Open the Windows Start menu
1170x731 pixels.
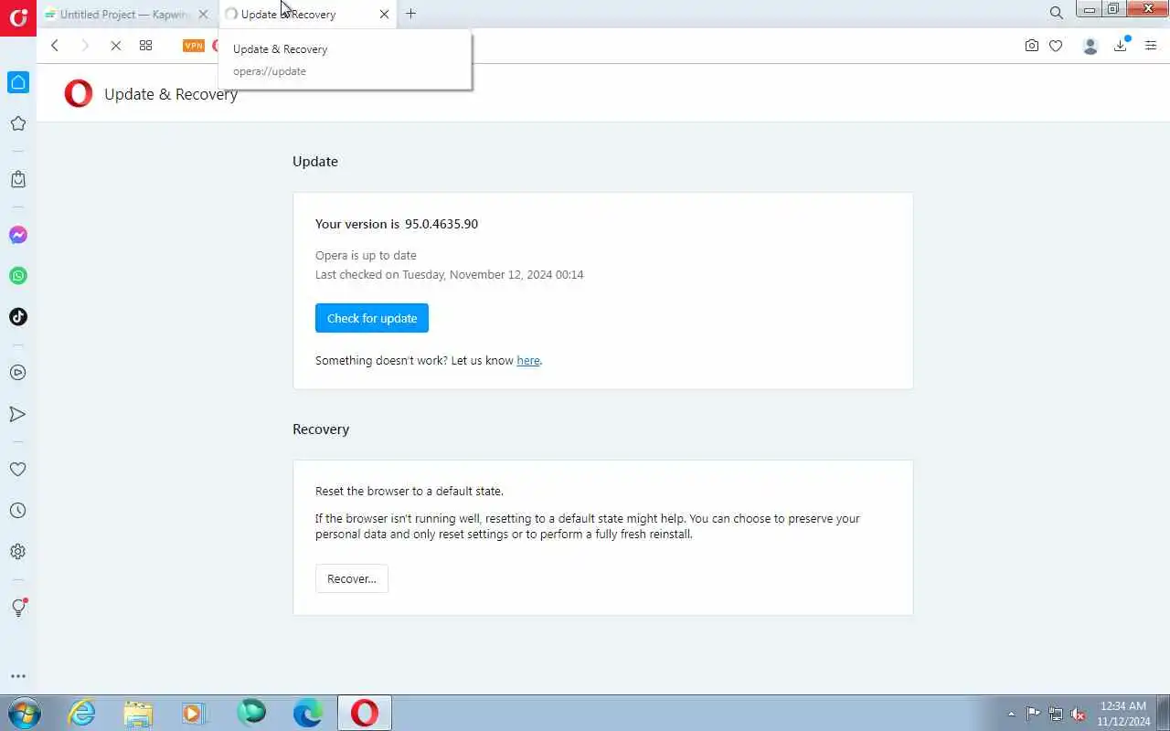coord(24,713)
